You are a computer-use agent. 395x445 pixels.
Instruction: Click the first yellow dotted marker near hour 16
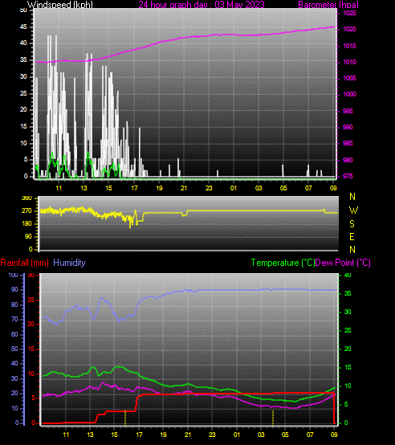pos(125,418)
